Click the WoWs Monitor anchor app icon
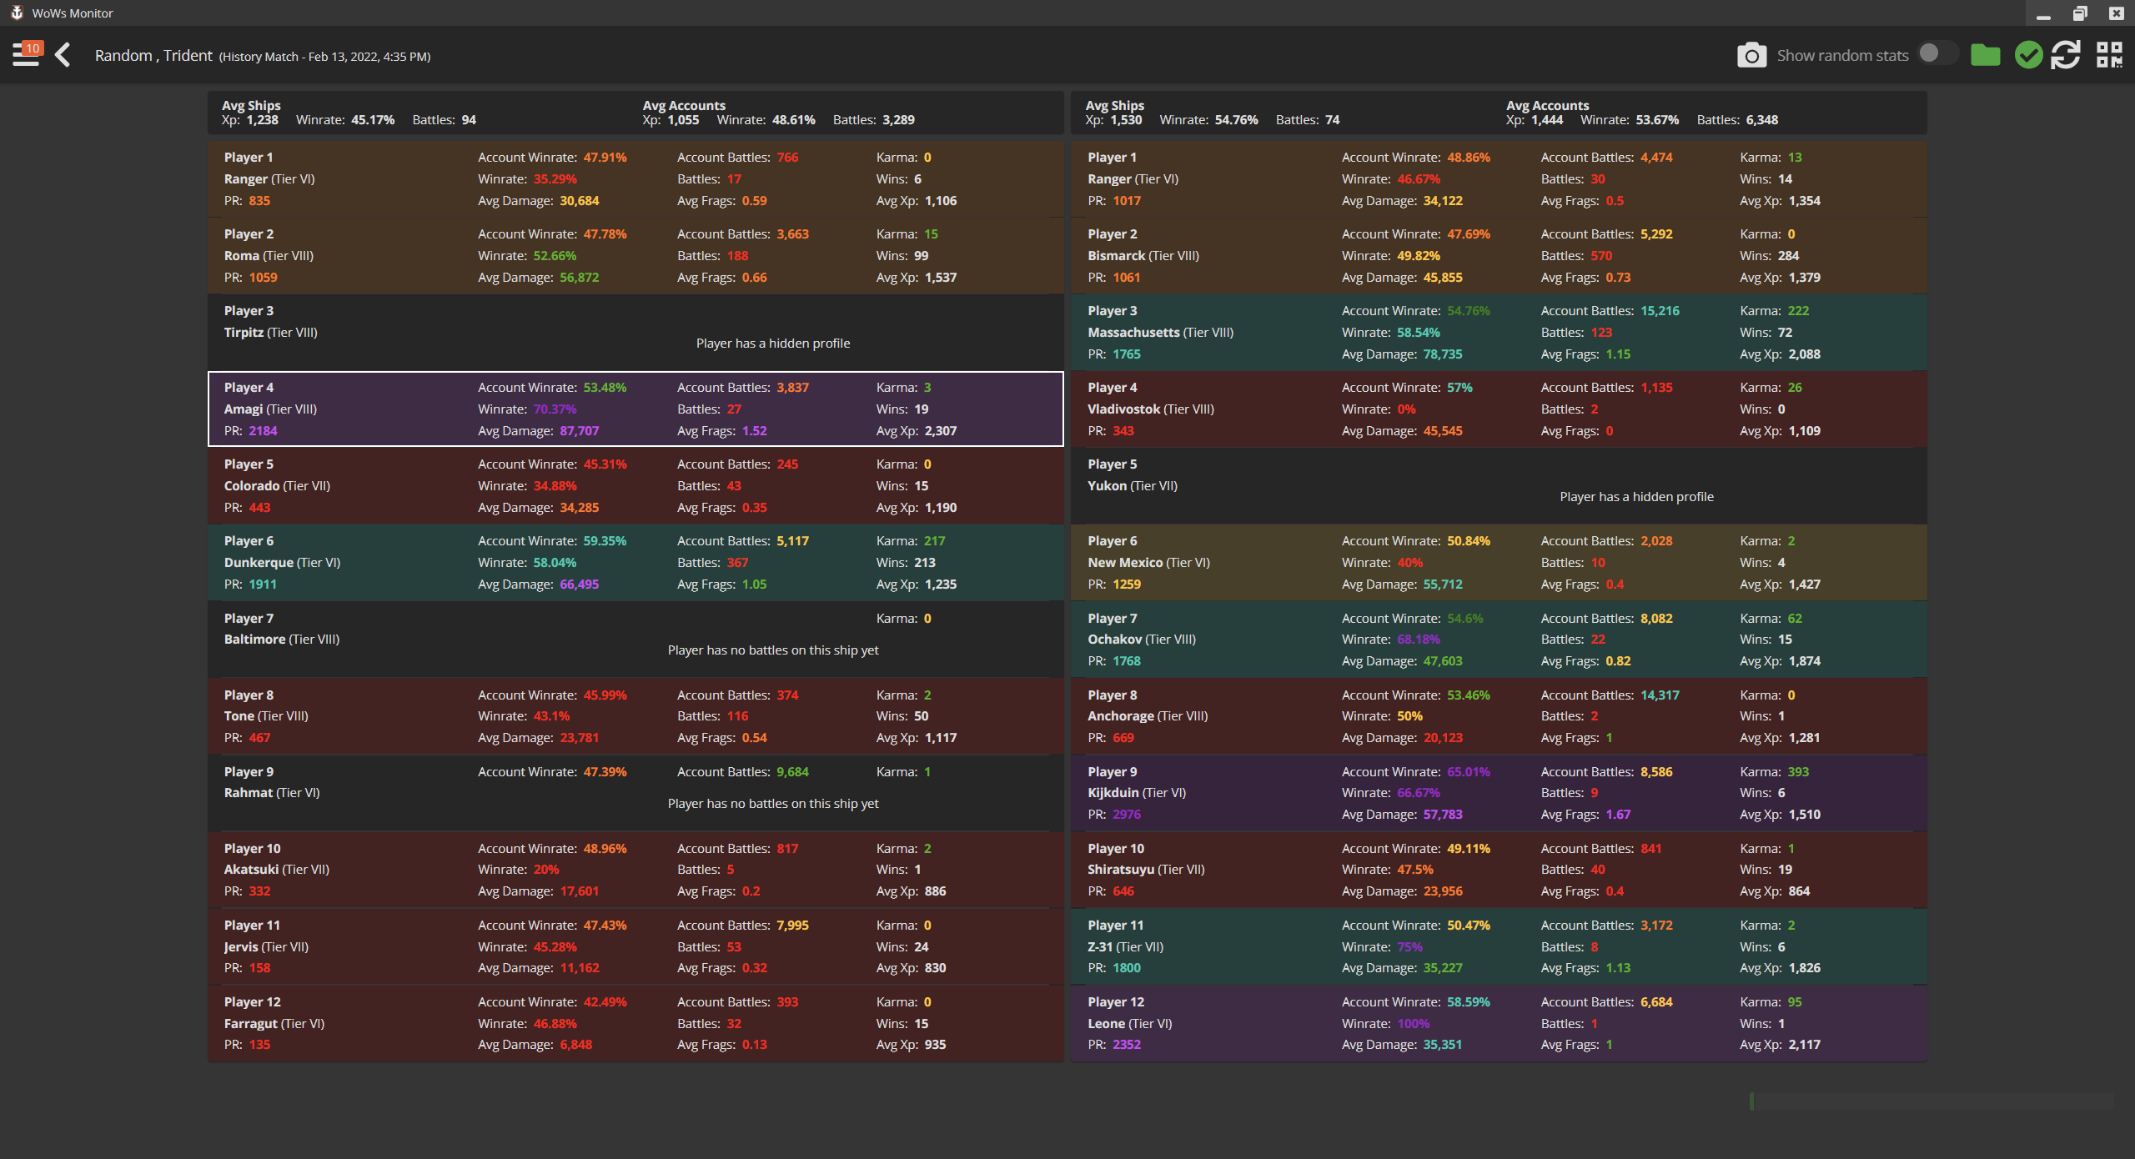Screen dimensions: 2135x1159 16,13
